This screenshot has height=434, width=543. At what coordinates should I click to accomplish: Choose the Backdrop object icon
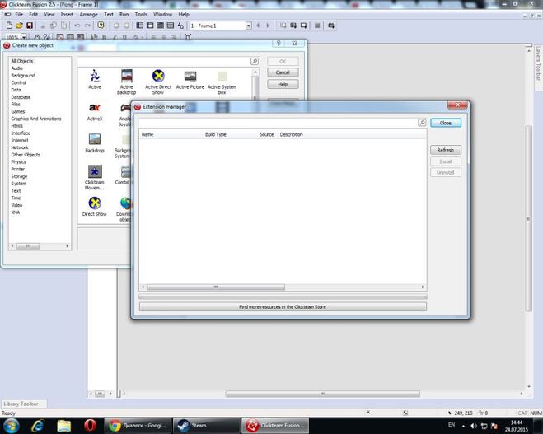click(95, 139)
